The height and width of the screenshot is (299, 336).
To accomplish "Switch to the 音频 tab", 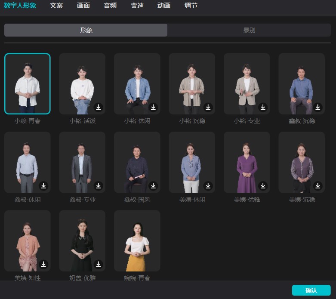I will [110, 5].
